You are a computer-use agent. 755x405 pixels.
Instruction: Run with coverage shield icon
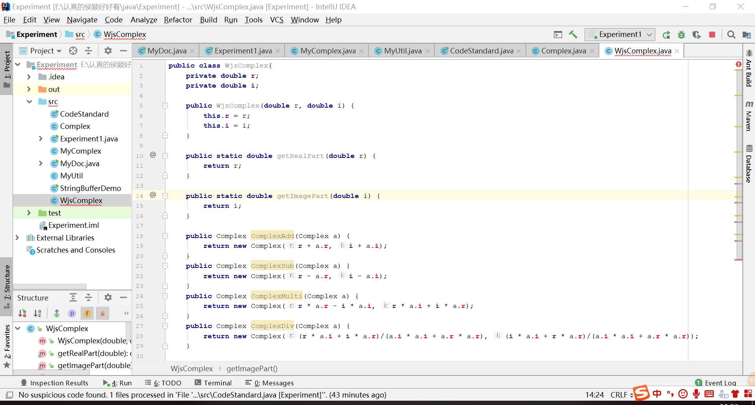697,35
